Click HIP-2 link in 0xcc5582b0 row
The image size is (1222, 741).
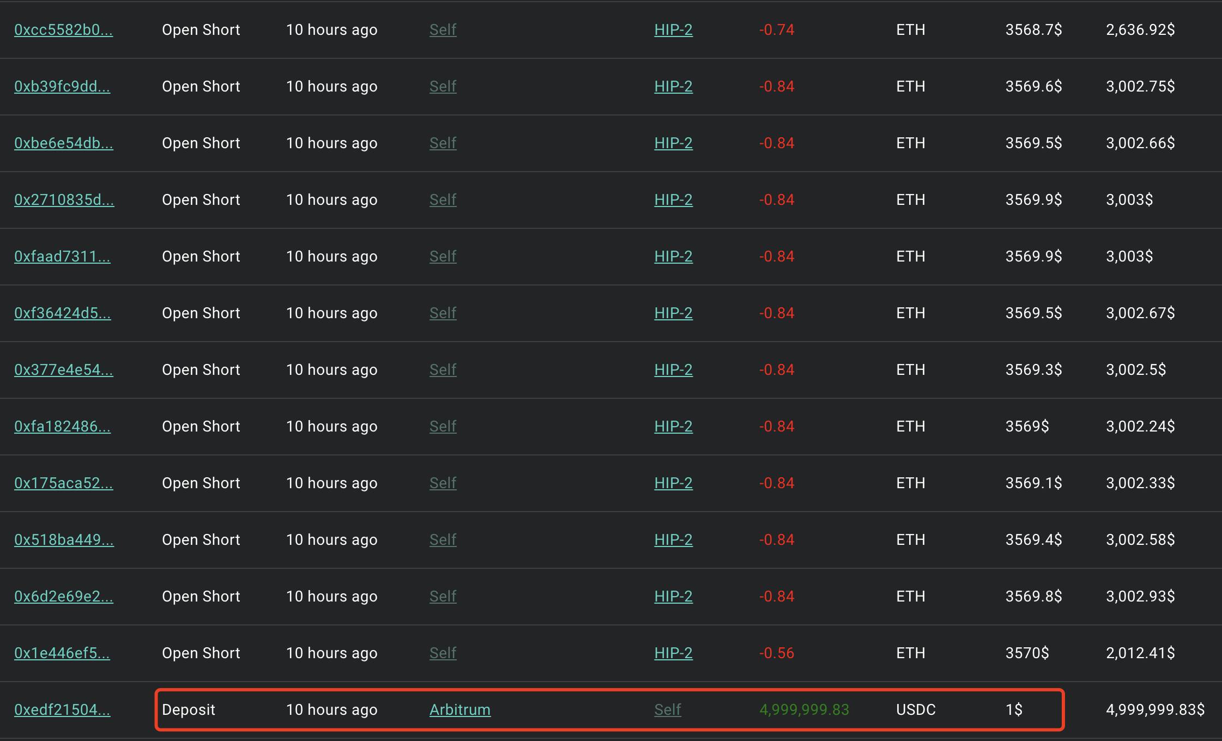click(674, 29)
